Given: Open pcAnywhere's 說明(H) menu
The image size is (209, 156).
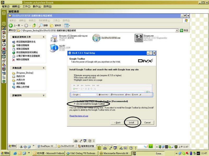Looking at the screenshot, I should (x=48, y=6).
